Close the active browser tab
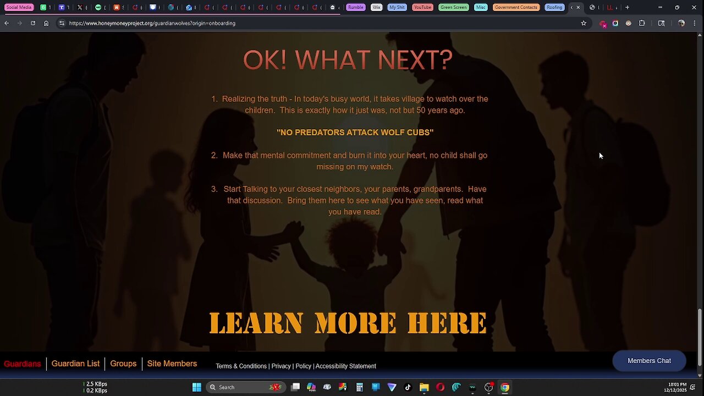 [x=578, y=7]
